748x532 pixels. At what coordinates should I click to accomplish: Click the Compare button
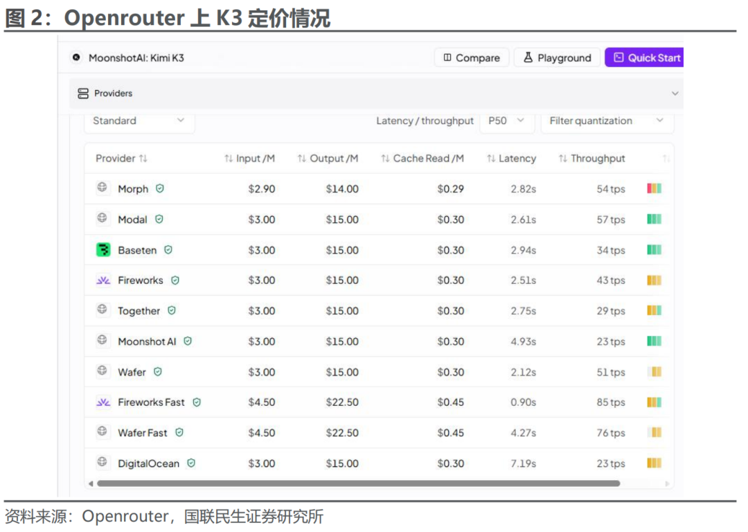pos(472,57)
